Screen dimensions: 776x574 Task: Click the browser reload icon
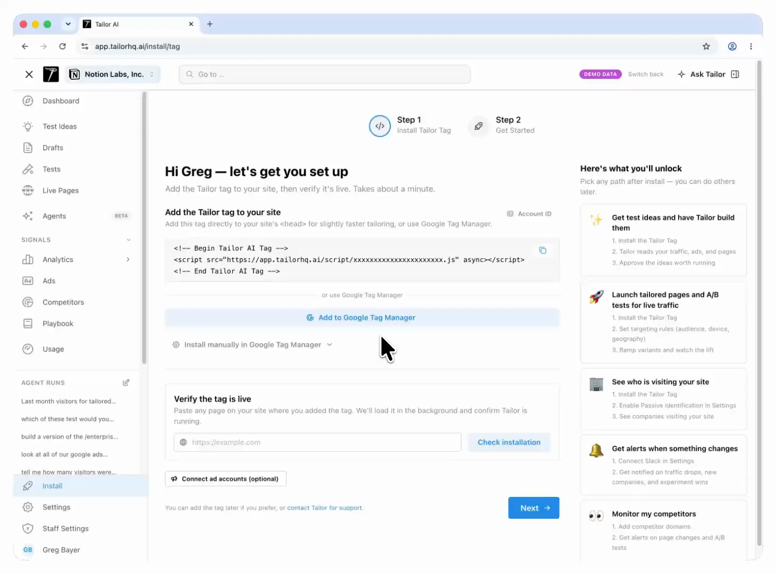tap(63, 46)
